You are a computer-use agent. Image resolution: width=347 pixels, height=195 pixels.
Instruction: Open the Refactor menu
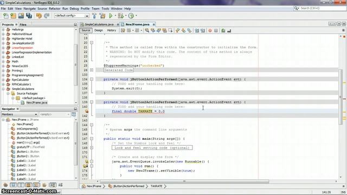pos(54,9)
